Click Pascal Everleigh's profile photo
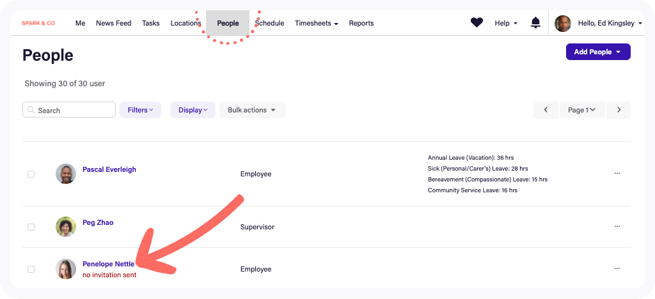Screen dimensions: 655x299 point(66,174)
